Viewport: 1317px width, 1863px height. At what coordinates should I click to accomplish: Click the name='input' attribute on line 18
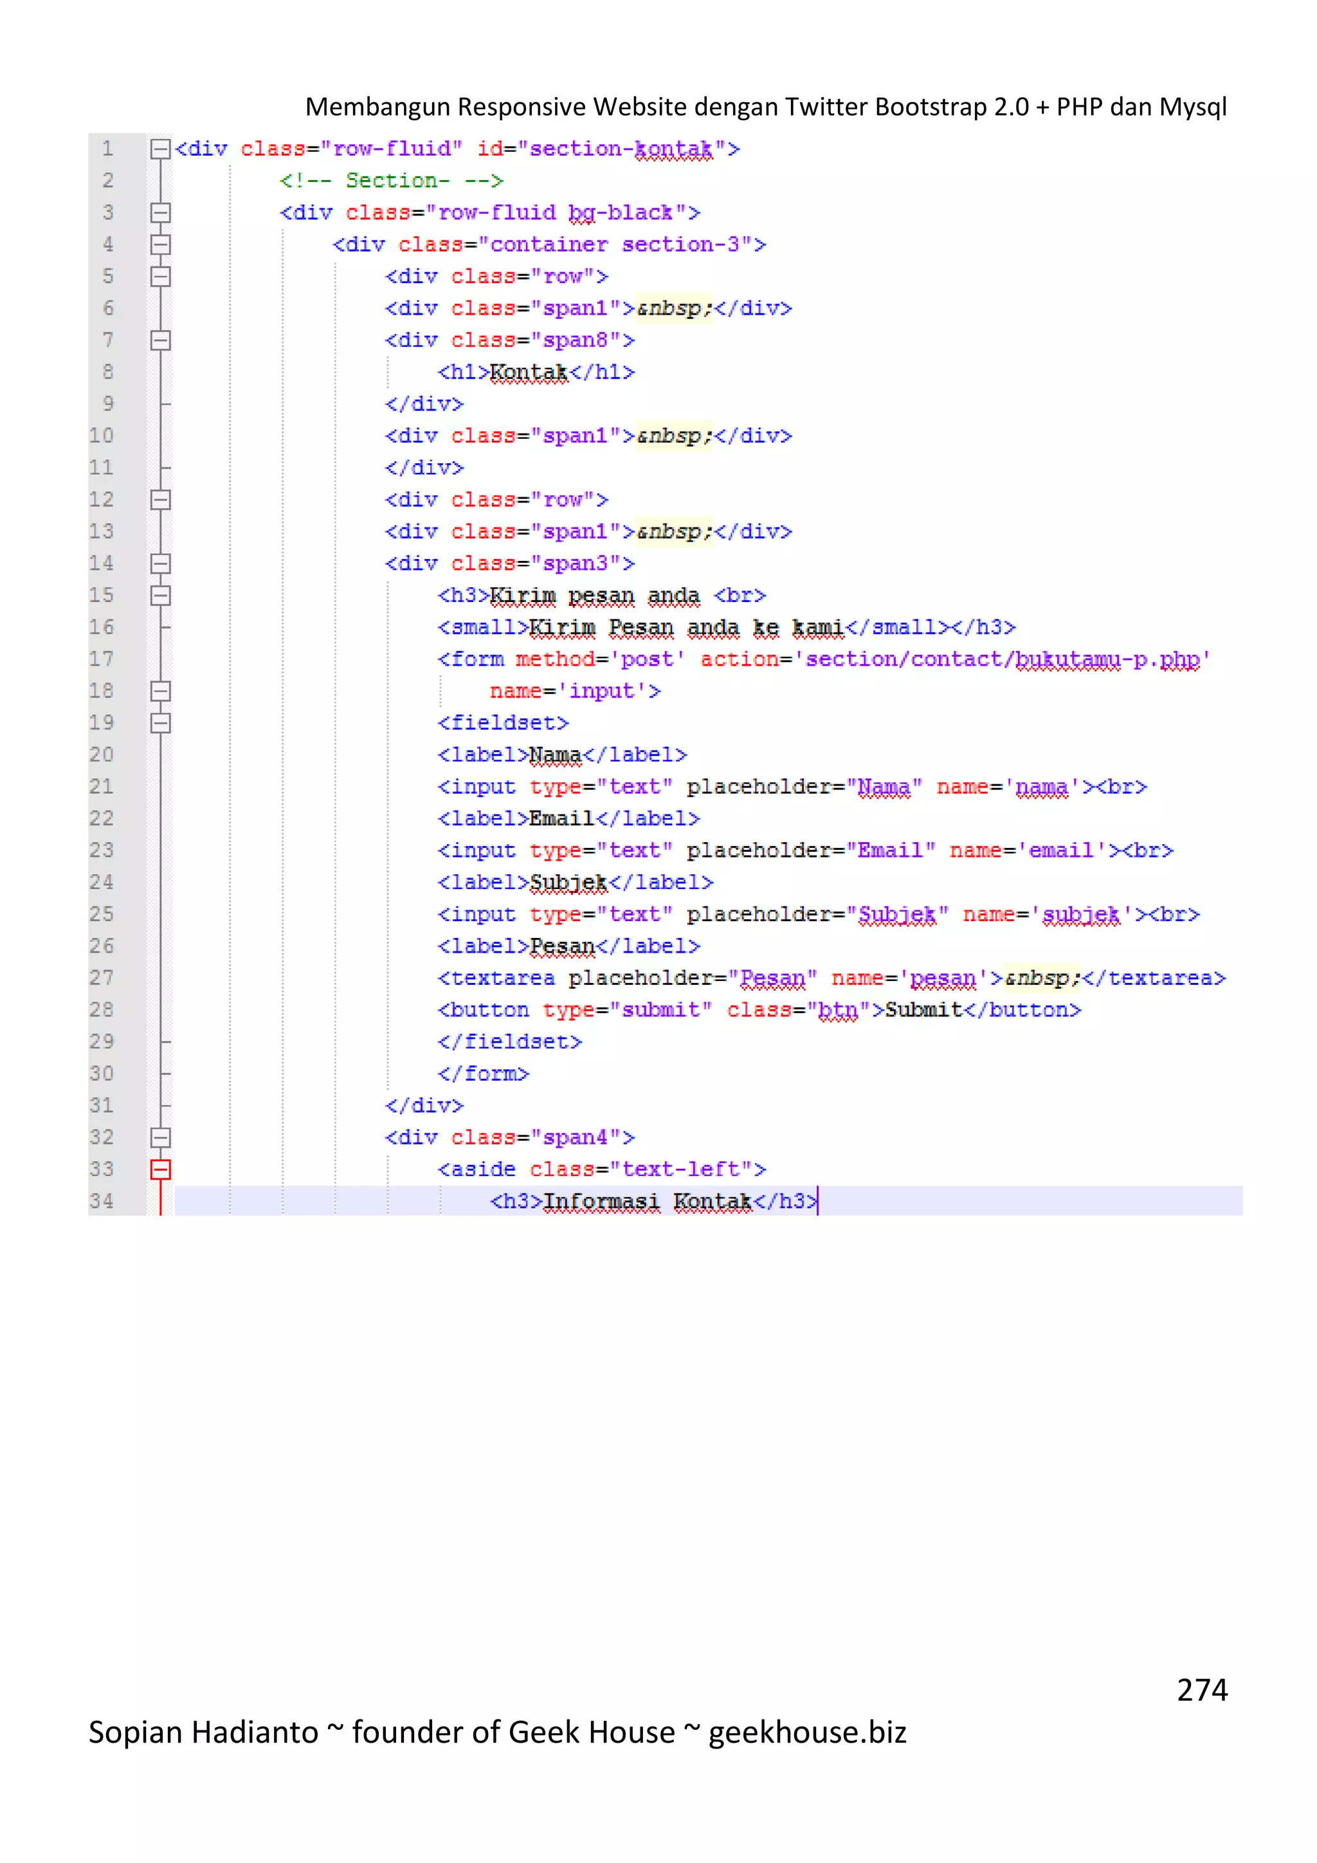(x=568, y=692)
